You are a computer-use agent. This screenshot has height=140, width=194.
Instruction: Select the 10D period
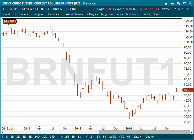click(37, 137)
